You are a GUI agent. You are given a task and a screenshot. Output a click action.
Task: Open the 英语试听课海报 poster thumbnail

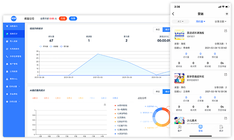point(179,35)
